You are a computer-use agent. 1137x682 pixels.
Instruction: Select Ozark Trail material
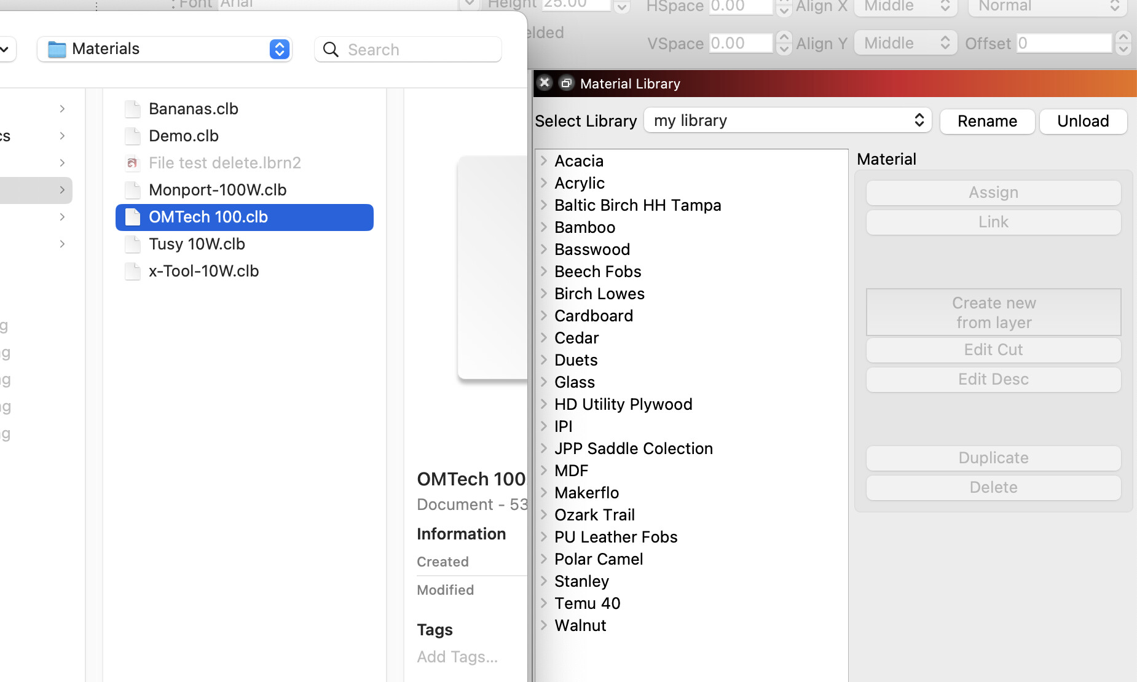594,515
